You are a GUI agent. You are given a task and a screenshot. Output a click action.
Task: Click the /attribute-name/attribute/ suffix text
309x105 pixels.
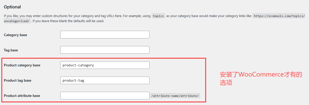coord(175,96)
